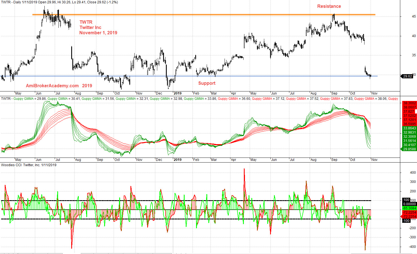Viewport: 417px width, 254px height.
Task: Click the "AmiBrokerAcademy.com 2019" text
Action: [59, 86]
